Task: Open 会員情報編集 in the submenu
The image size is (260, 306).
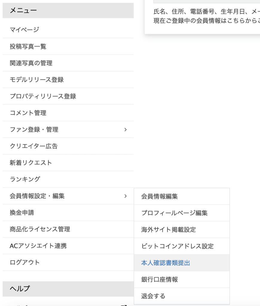Action: pos(158,196)
